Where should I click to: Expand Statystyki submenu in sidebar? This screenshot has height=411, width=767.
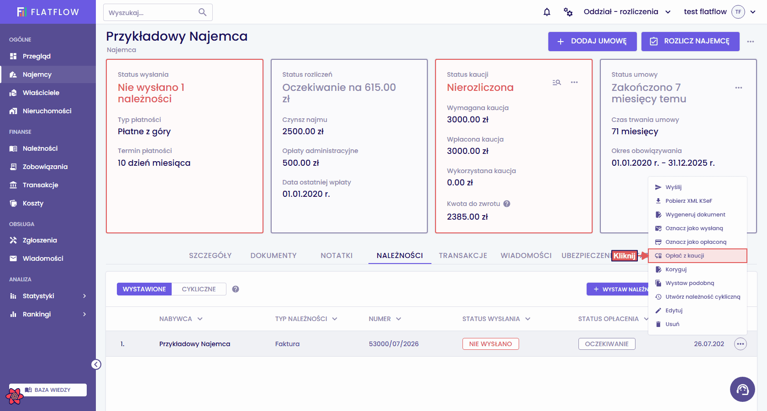[48, 296]
